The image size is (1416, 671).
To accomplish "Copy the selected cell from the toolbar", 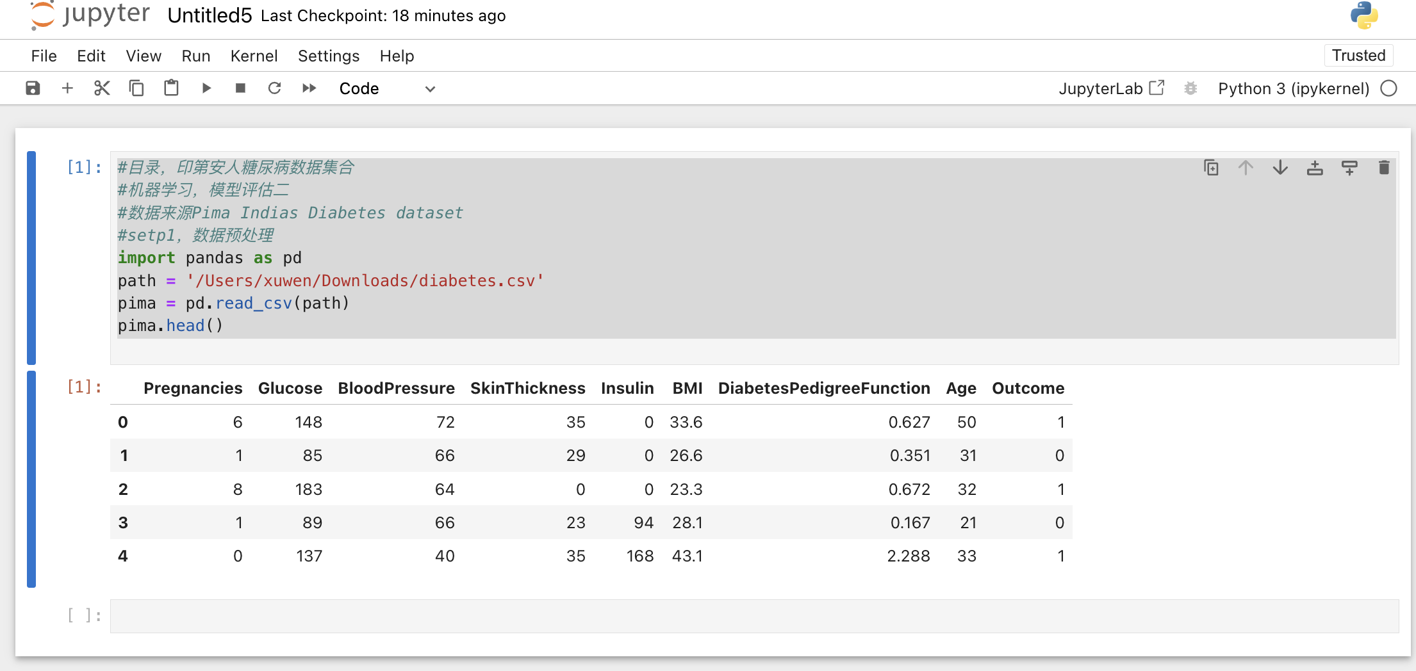I will [136, 88].
